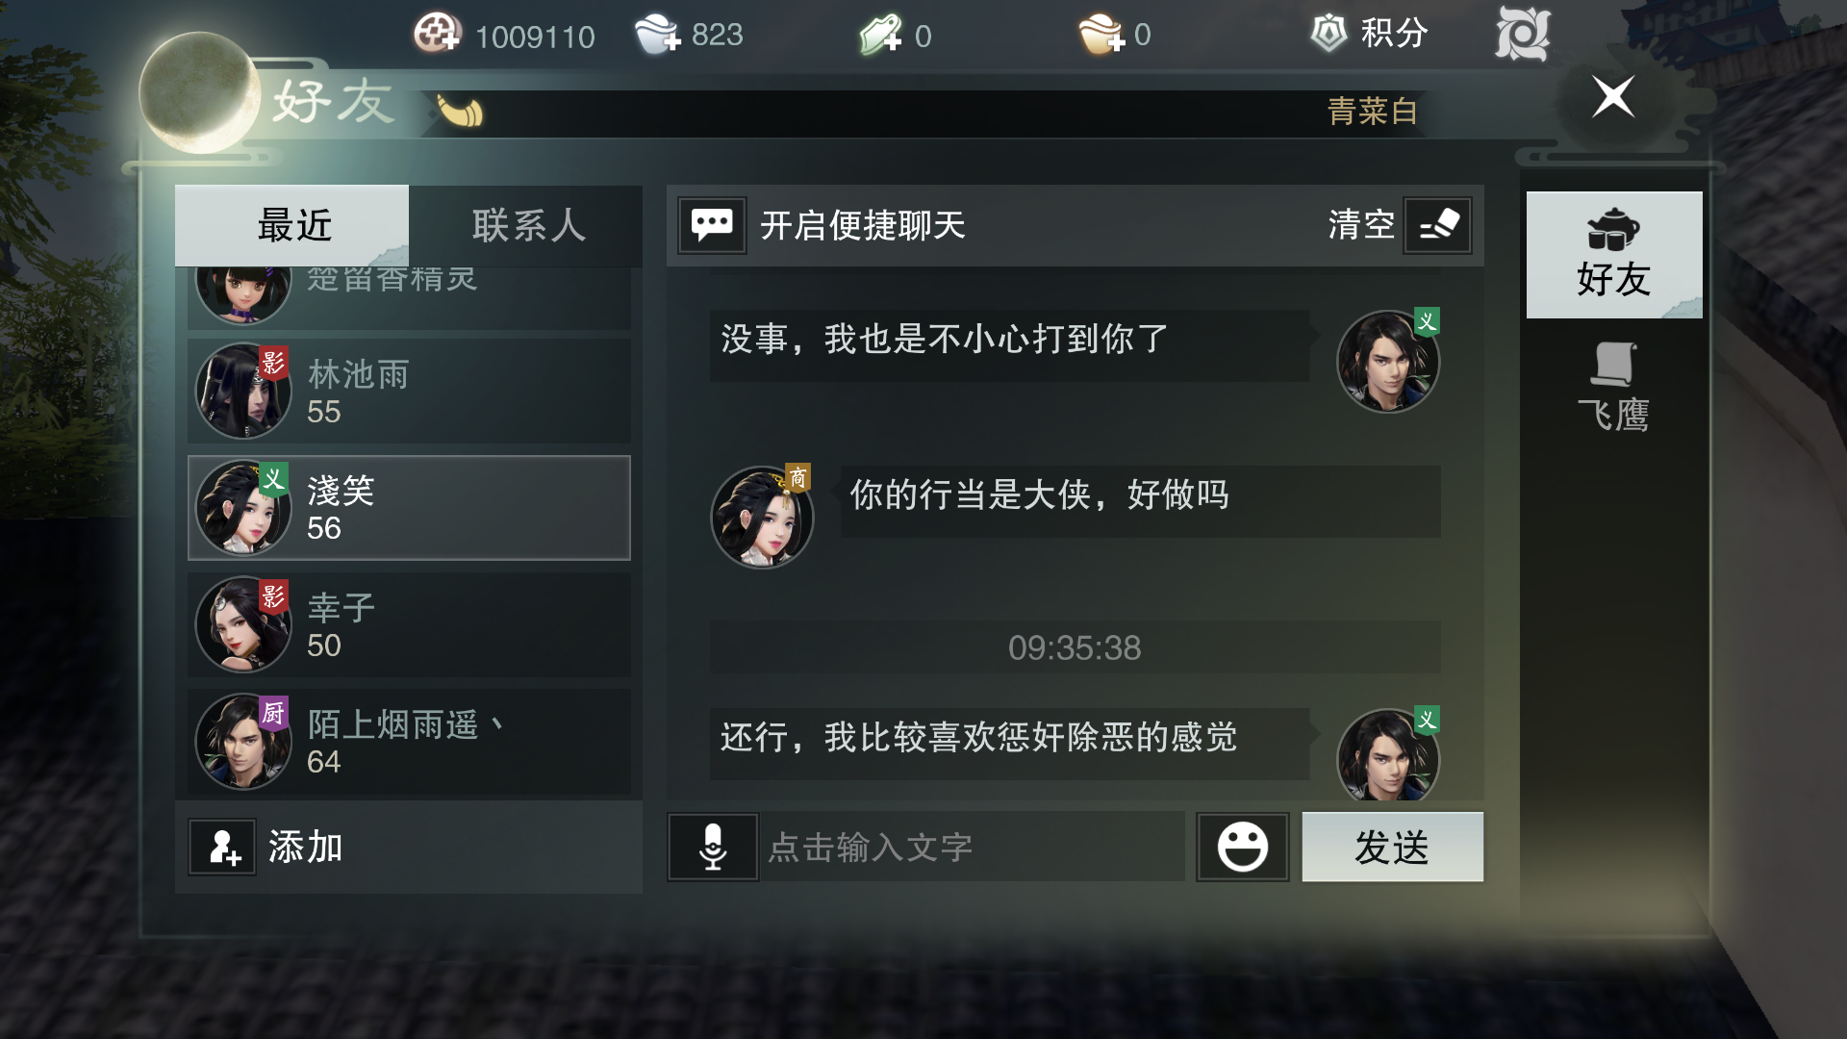Send the message with 发送 button

(x=1392, y=847)
